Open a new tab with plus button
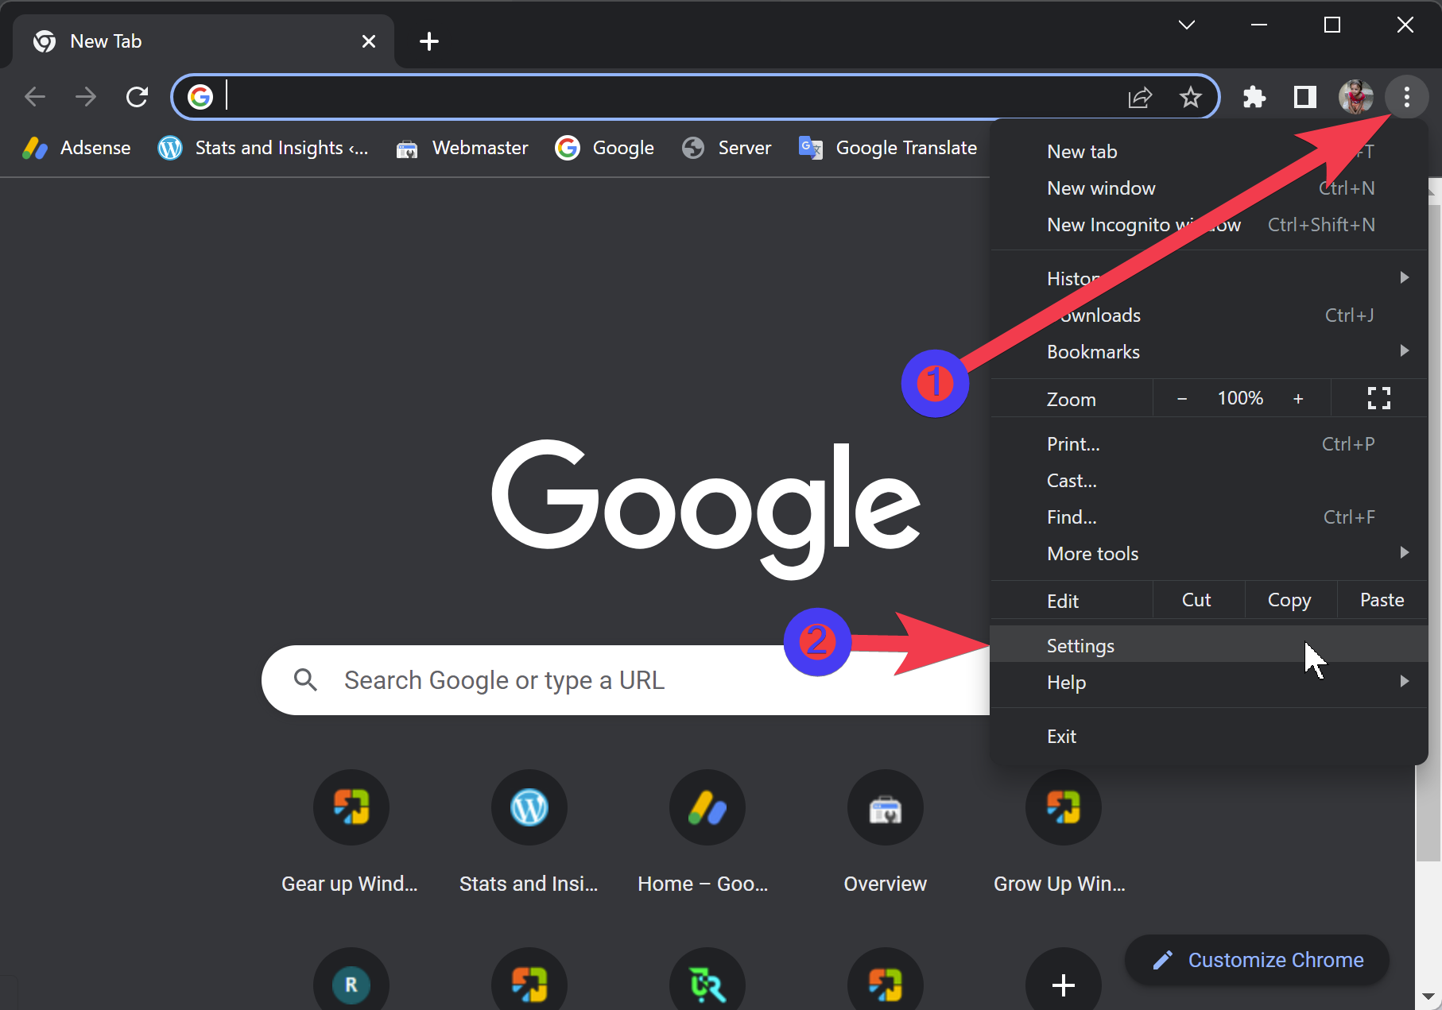 tap(429, 41)
